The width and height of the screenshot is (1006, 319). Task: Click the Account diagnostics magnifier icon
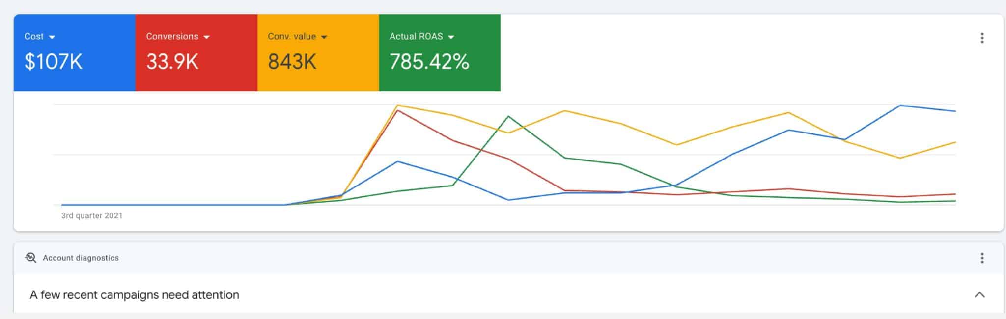tap(31, 258)
